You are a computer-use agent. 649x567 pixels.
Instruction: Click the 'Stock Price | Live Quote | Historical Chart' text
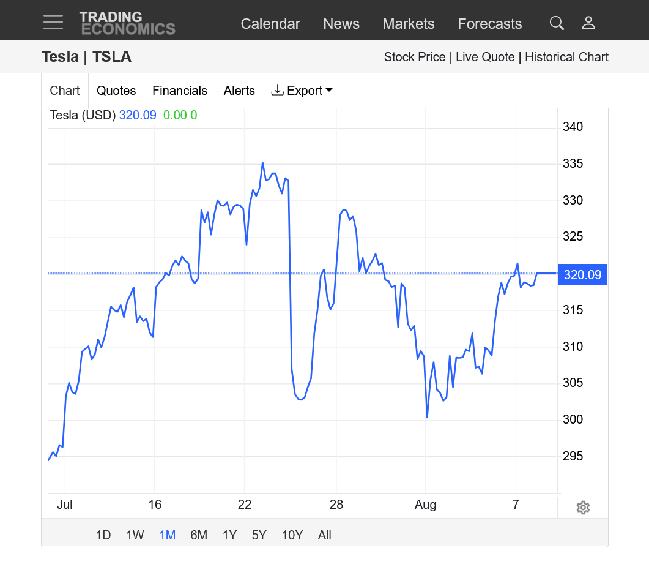pos(496,57)
